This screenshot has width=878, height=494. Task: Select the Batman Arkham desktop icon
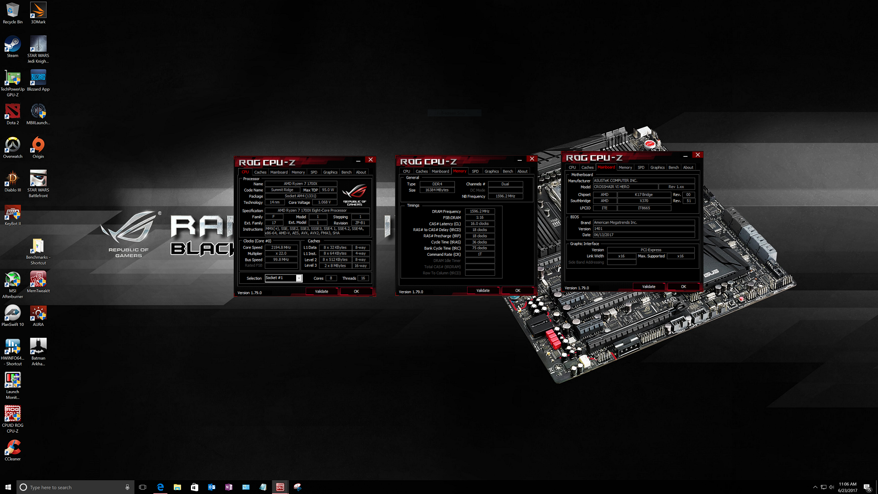[x=38, y=352]
